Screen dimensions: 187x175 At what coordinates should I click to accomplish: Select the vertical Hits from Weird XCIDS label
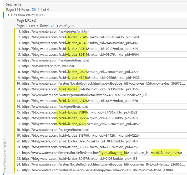[x=5, y=155]
